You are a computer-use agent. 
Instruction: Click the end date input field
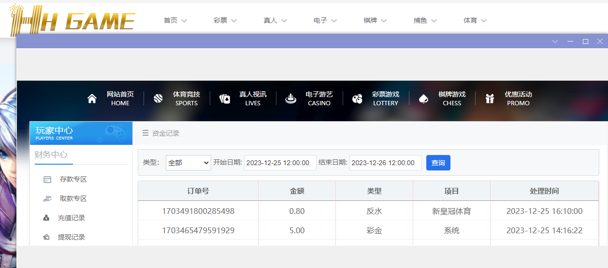coord(385,163)
